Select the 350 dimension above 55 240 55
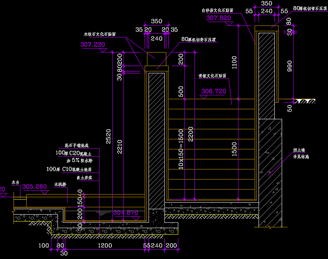The image size is (328, 259). click(267, 3)
